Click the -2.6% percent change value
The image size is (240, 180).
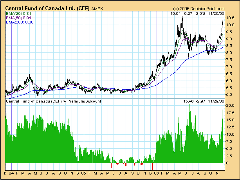click(200, 14)
